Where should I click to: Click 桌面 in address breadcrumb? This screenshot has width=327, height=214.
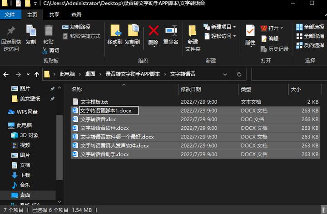(90, 74)
